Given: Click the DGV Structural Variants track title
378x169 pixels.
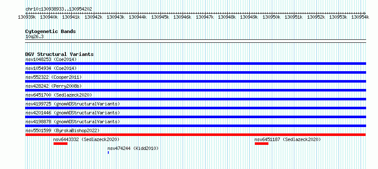Looking at the screenshot, I should [x=59, y=54].
